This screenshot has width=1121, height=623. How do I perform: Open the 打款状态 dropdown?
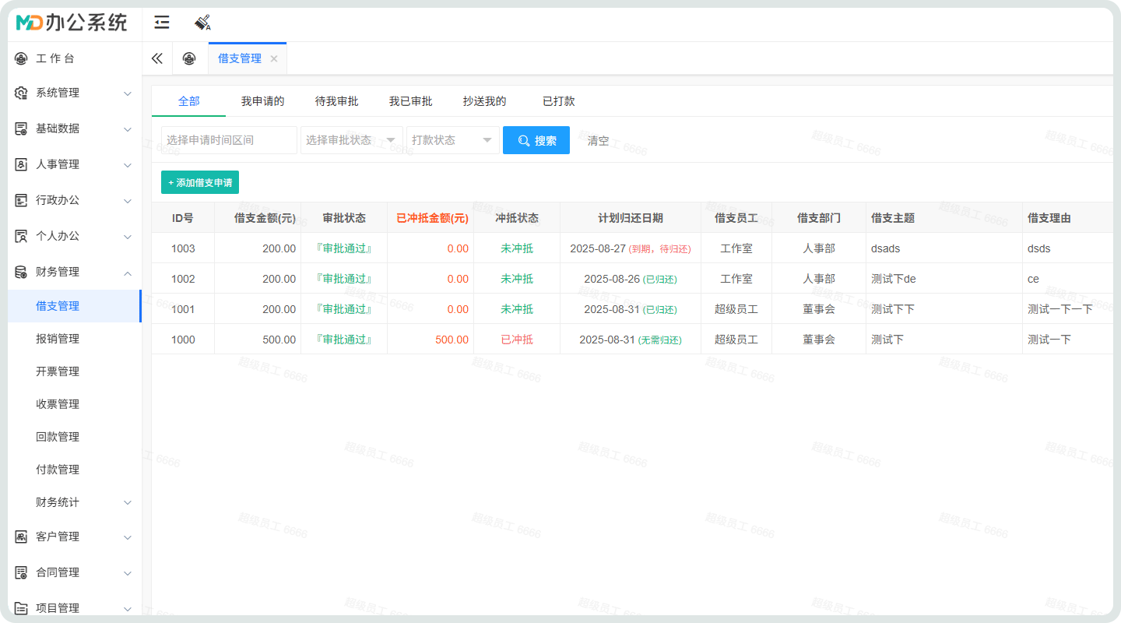(452, 140)
